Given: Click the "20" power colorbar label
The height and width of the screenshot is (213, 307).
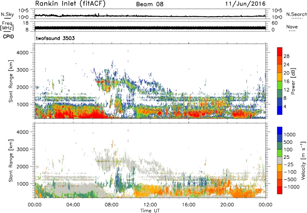Looking at the screenshot, I should pyautogui.click(x=286, y=73).
